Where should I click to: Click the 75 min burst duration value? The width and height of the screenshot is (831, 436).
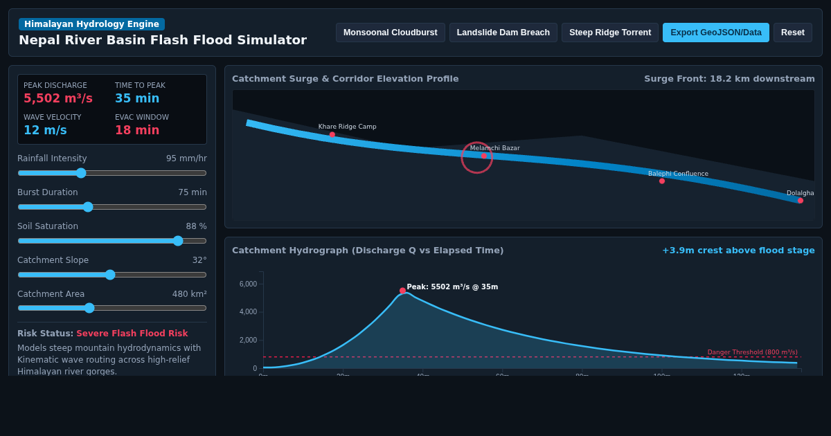click(x=193, y=192)
